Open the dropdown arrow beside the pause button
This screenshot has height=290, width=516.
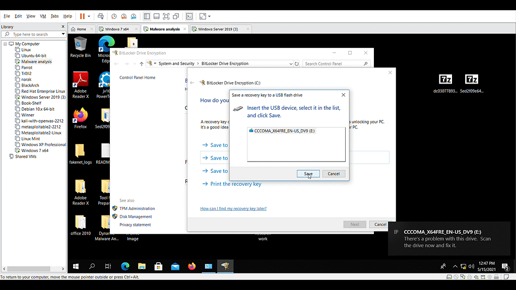click(x=89, y=16)
